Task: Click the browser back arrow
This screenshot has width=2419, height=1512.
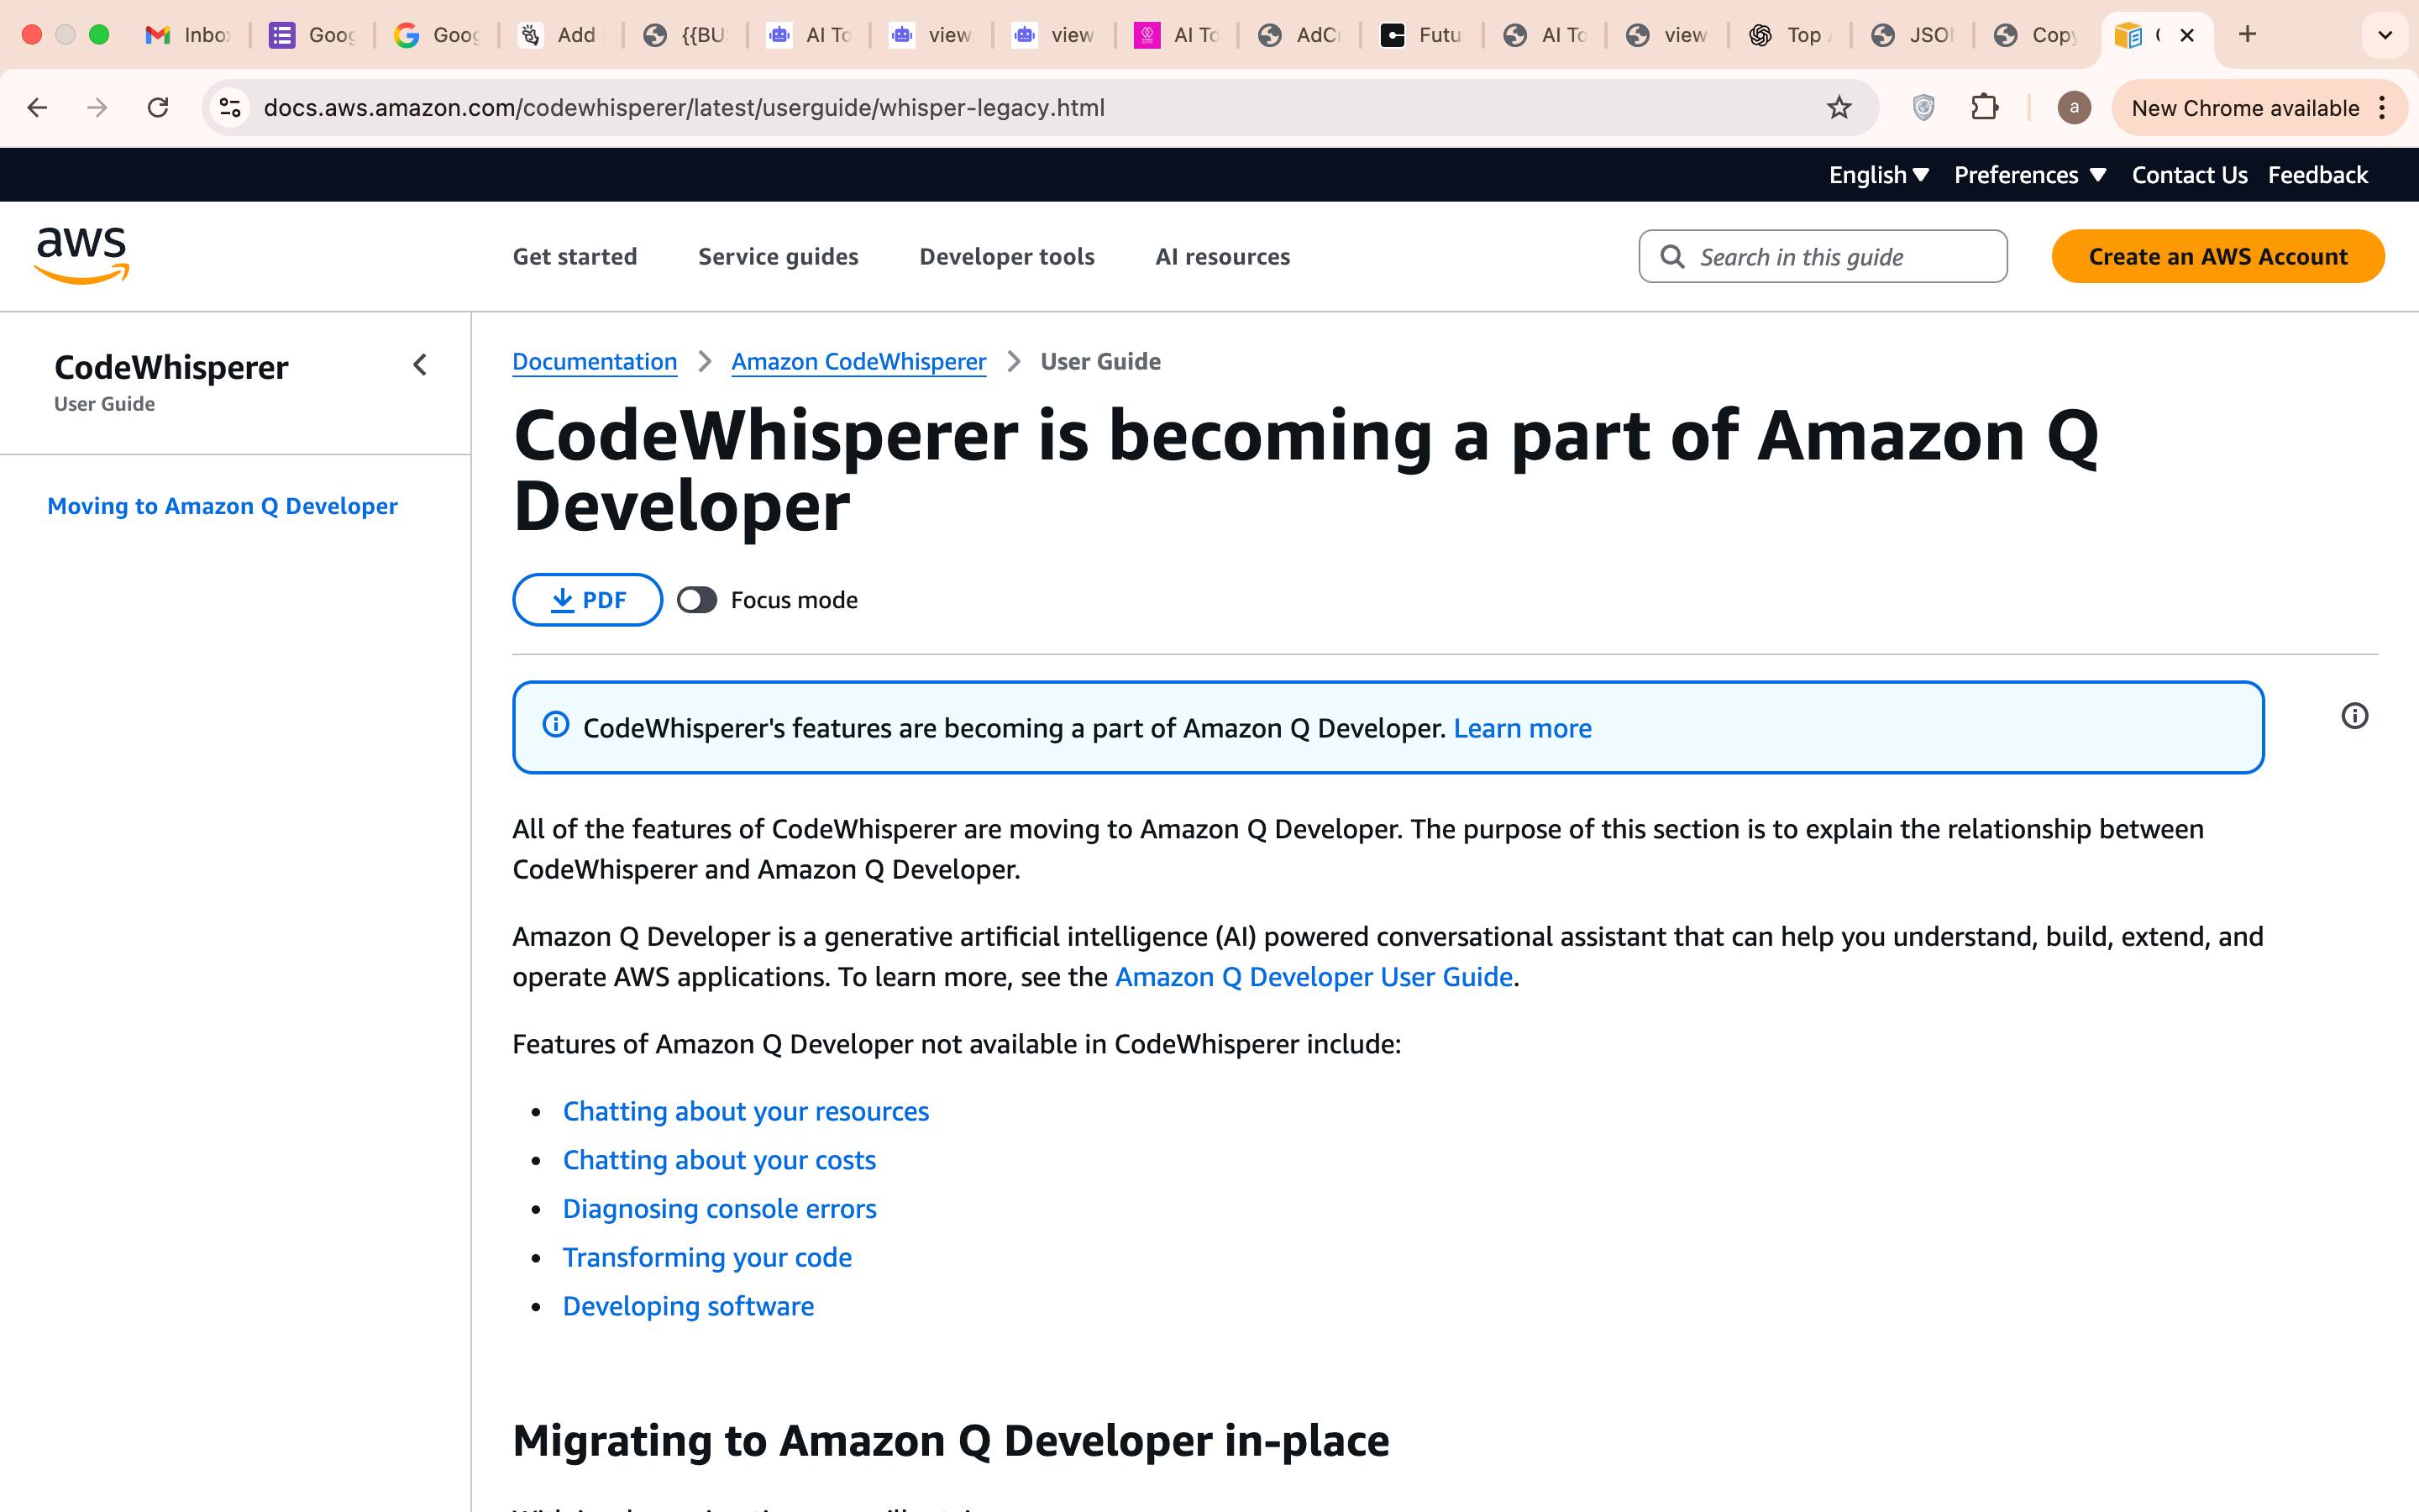Action: tap(37, 107)
